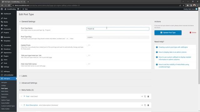This screenshot has height=112, width=200.
Task: Collapse the General Settings section
Action: [x=27, y=21]
